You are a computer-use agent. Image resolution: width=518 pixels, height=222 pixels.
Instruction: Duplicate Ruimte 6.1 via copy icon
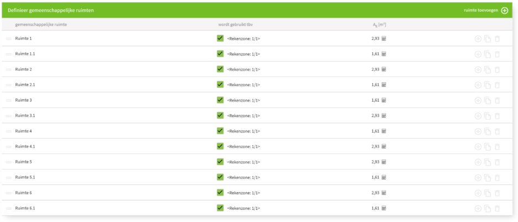tap(488, 209)
